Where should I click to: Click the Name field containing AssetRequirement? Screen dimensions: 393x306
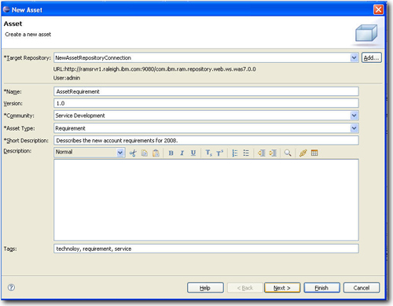[206, 91]
